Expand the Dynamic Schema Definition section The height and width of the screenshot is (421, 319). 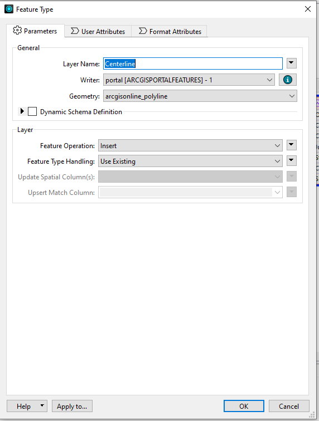(x=22, y=111)
